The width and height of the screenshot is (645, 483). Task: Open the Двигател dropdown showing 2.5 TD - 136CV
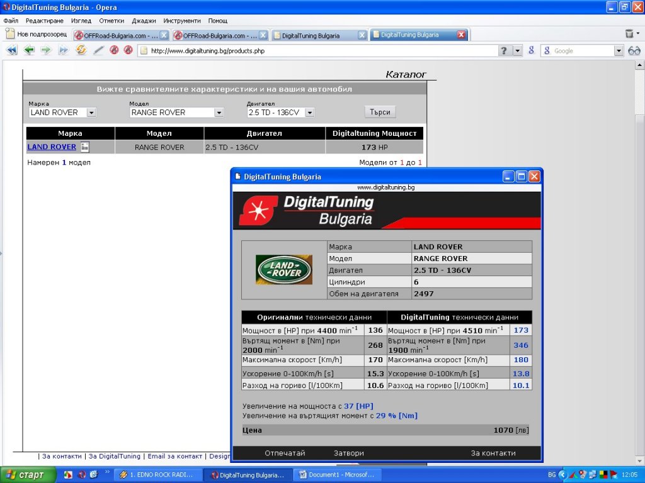coord(310,113)
